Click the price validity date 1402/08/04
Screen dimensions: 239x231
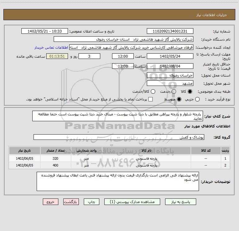click(x=170, y=66)
